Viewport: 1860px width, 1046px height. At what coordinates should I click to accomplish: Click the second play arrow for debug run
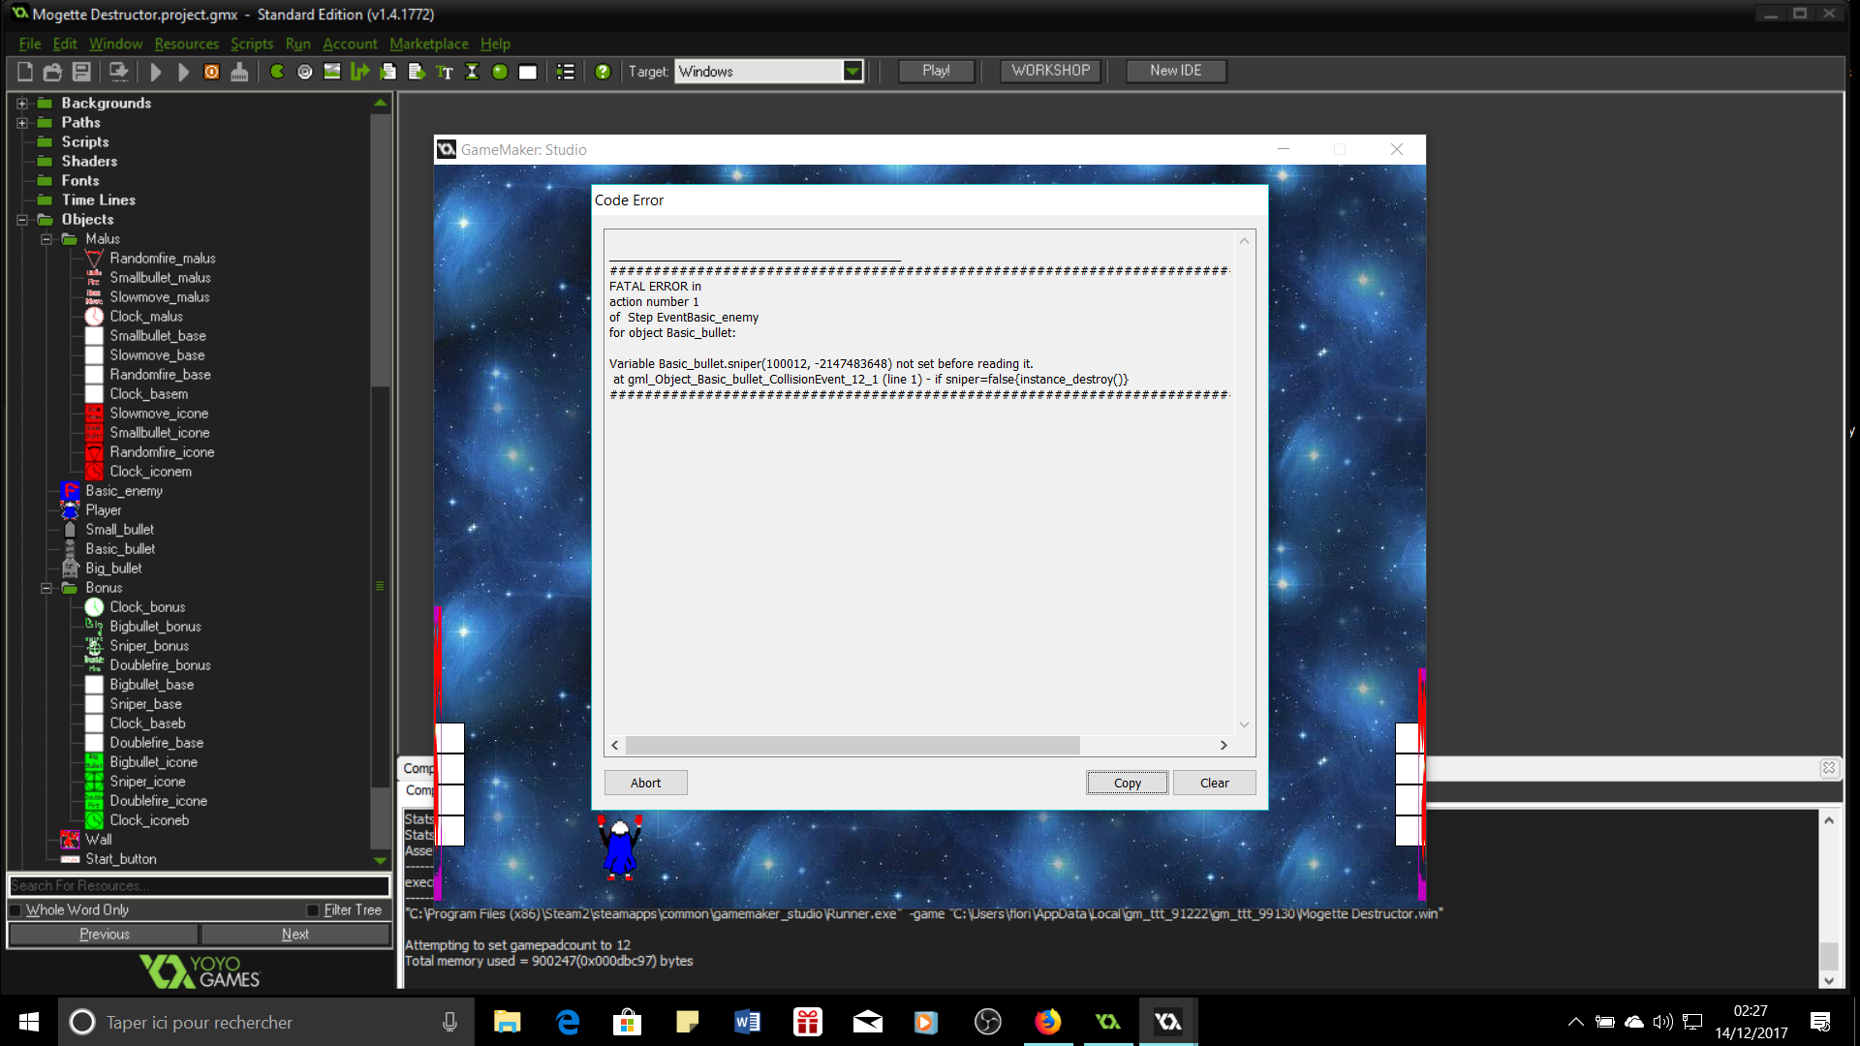[x=183, y=72]
